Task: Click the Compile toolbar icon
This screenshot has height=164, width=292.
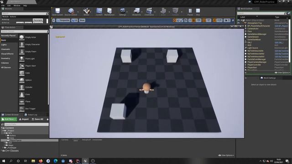Action: pos(175,12)
